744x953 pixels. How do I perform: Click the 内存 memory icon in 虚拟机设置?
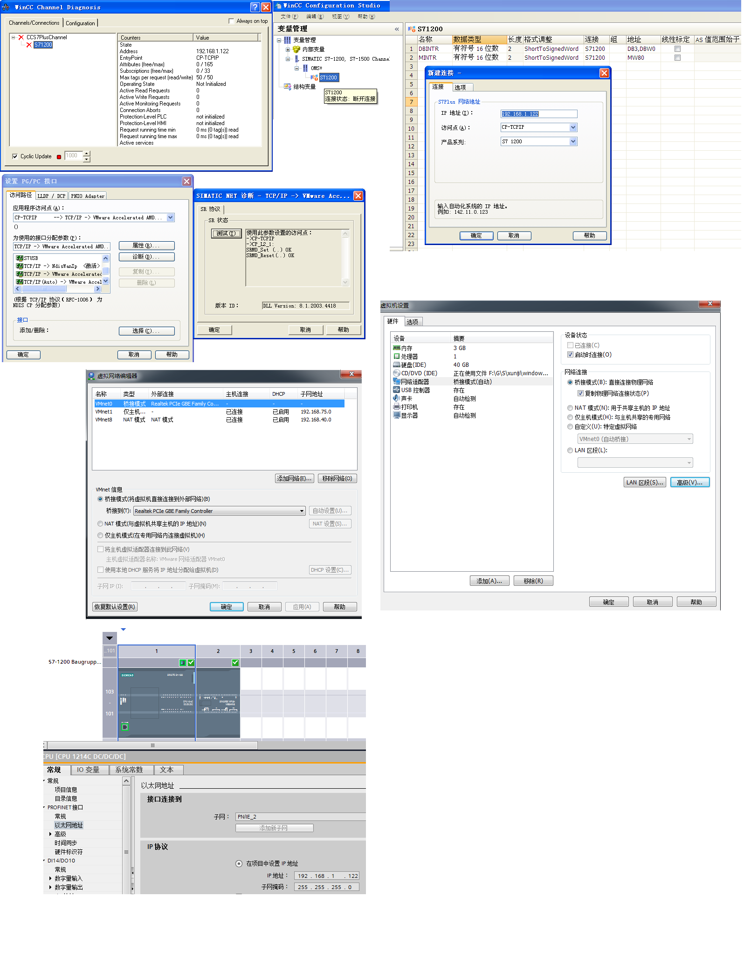point(396,348)
